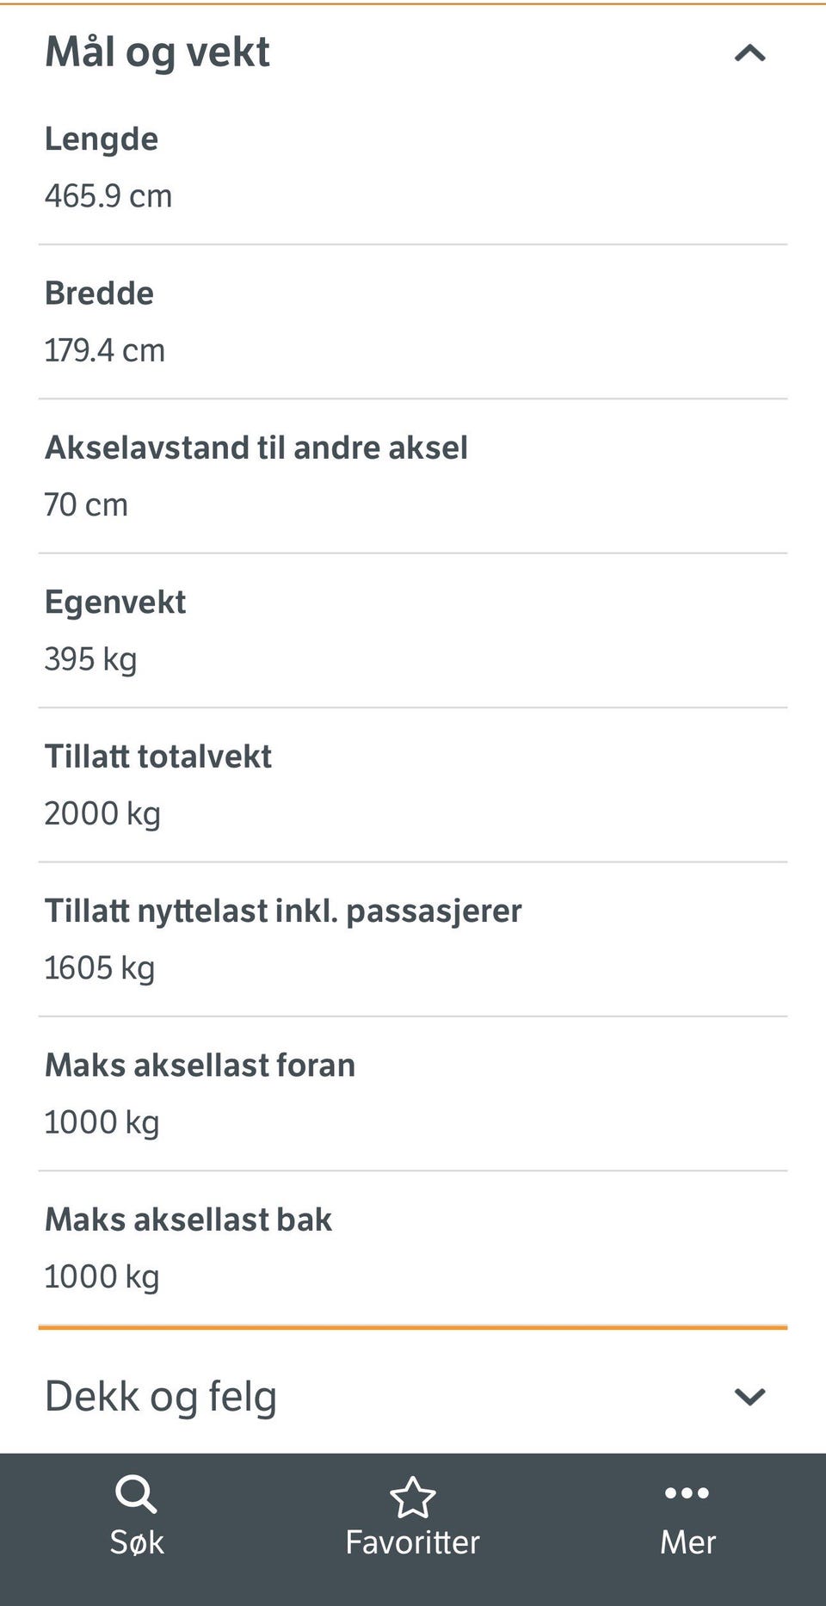Tap the Maks aksellast foran label
826x1606 pixels.
point(200,1066)
